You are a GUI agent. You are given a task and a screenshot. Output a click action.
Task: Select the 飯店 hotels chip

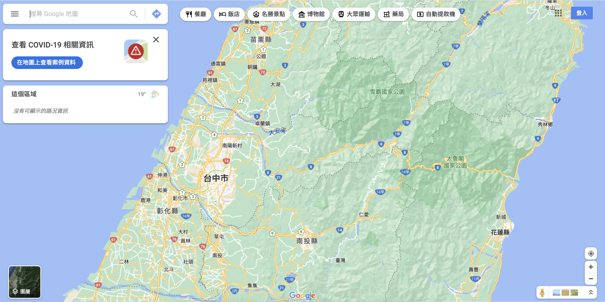(x=229, y=14)
